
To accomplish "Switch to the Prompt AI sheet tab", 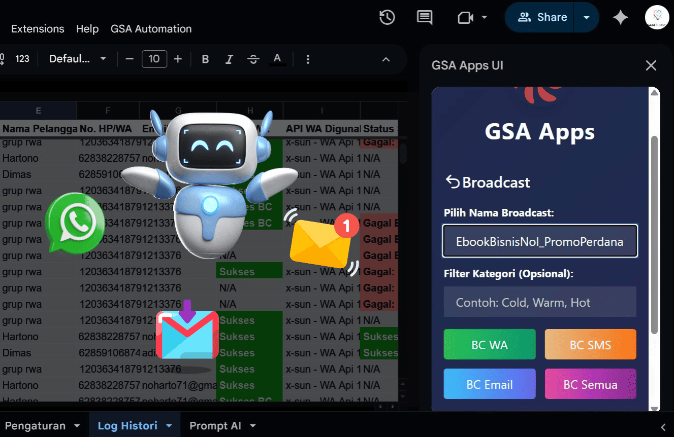I will coord(215,426).
